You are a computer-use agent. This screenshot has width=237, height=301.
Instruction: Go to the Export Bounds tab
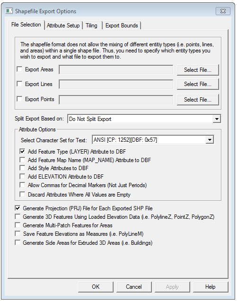pos(122,26)
